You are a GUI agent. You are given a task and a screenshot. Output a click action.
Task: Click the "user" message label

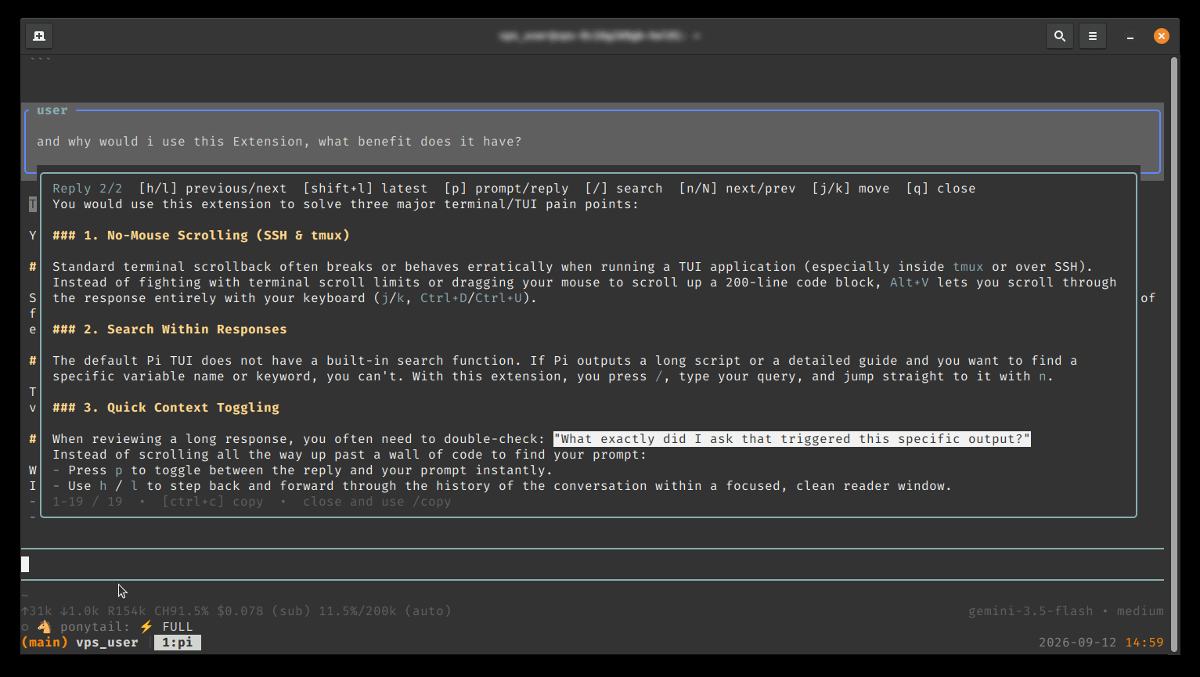[x=52, y=110]
